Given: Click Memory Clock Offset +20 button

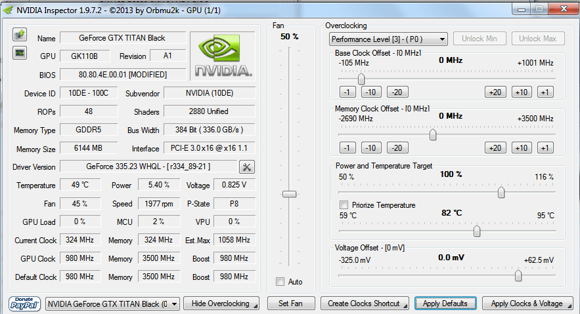Looking at the screenshot, I should click(495, 148).
